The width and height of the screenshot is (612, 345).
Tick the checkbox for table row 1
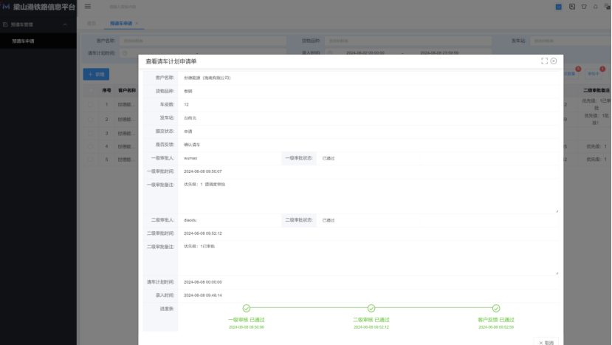[92, 105]
